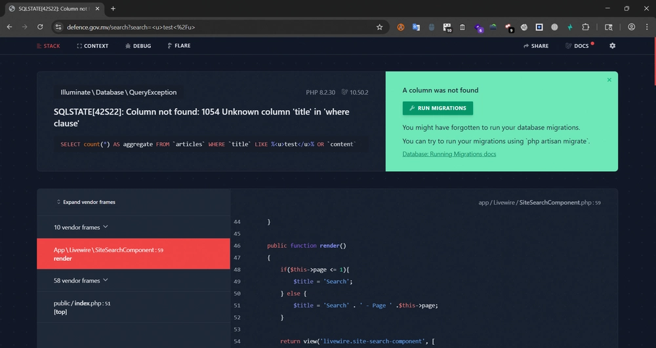Click the QueryException class label
This screenshot has height=348, width=656.
(118, 92)
